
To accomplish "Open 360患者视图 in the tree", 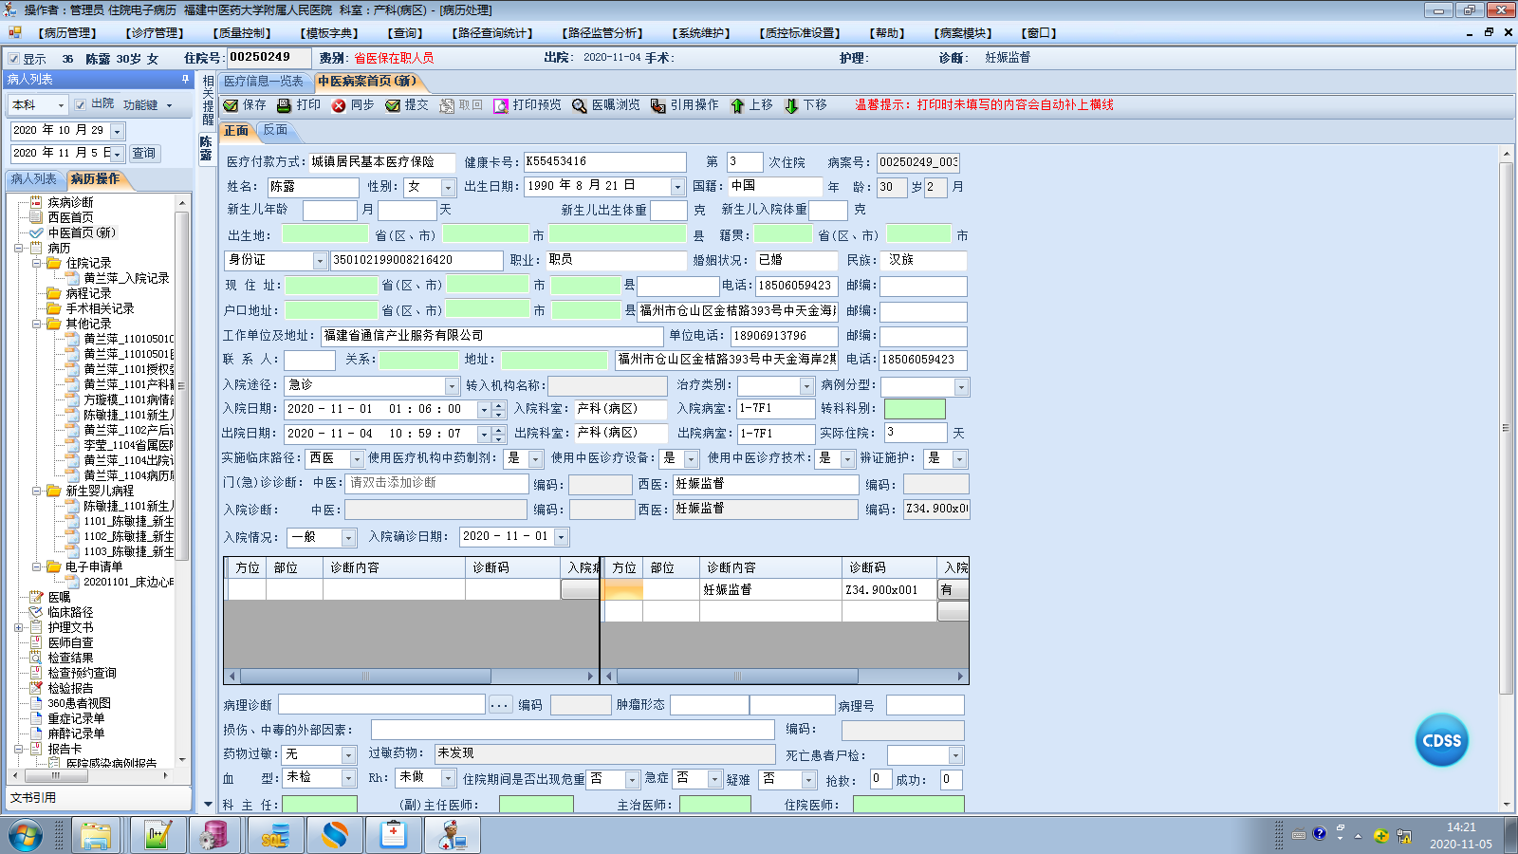I will [79, 703].
